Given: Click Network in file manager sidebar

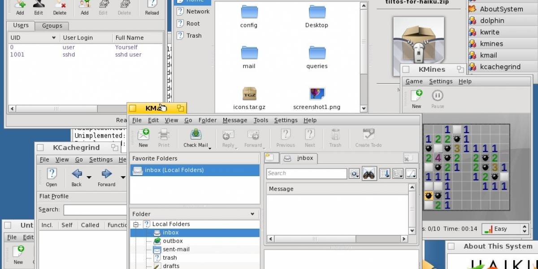Looking at the screenshot, I should point(193,11).
